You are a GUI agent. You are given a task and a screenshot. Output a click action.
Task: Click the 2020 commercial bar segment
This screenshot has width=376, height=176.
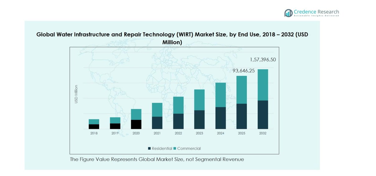136,114
